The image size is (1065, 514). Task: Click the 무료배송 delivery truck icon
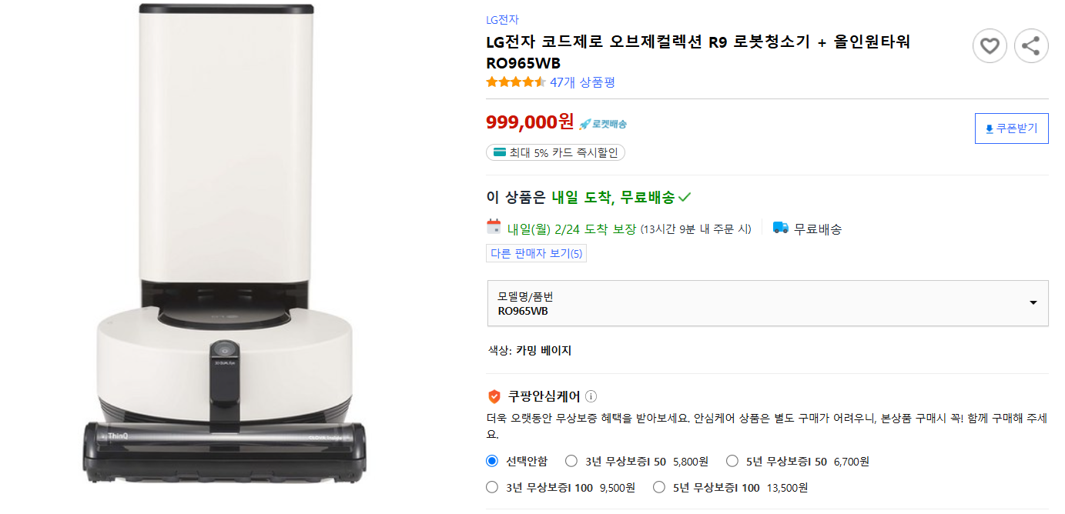coord(780,228)
